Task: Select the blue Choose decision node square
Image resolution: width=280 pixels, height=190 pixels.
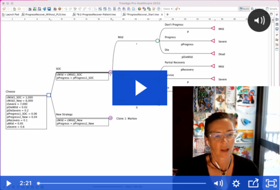Action: click(x=49, y=95)
